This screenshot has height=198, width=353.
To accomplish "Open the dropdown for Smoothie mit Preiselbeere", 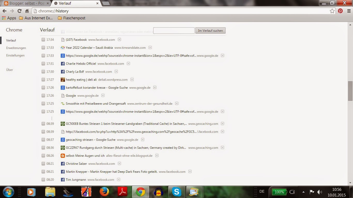I will [x=177, y=104].
